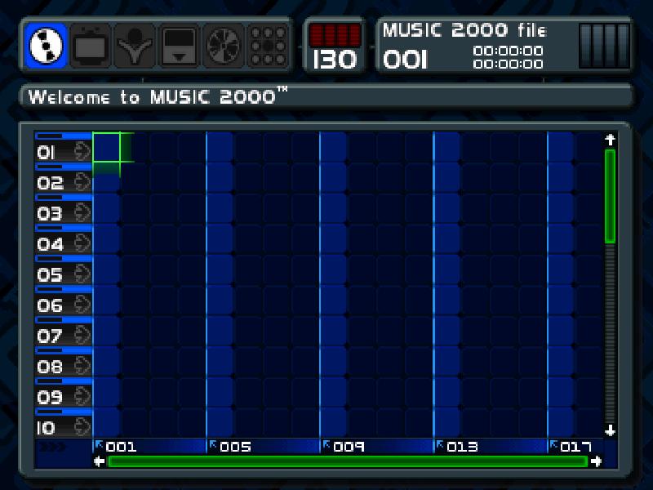Click the triple-chevron icon bottom left
The image size is (653, 490).
pos(53,448)
